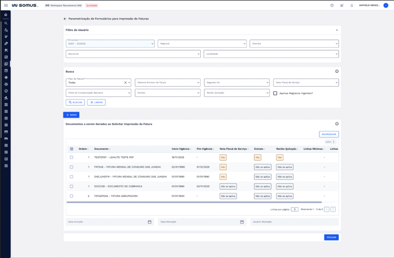Click the Home icon in the sidebar
The image size is (394, 258).
pos(6,15)
